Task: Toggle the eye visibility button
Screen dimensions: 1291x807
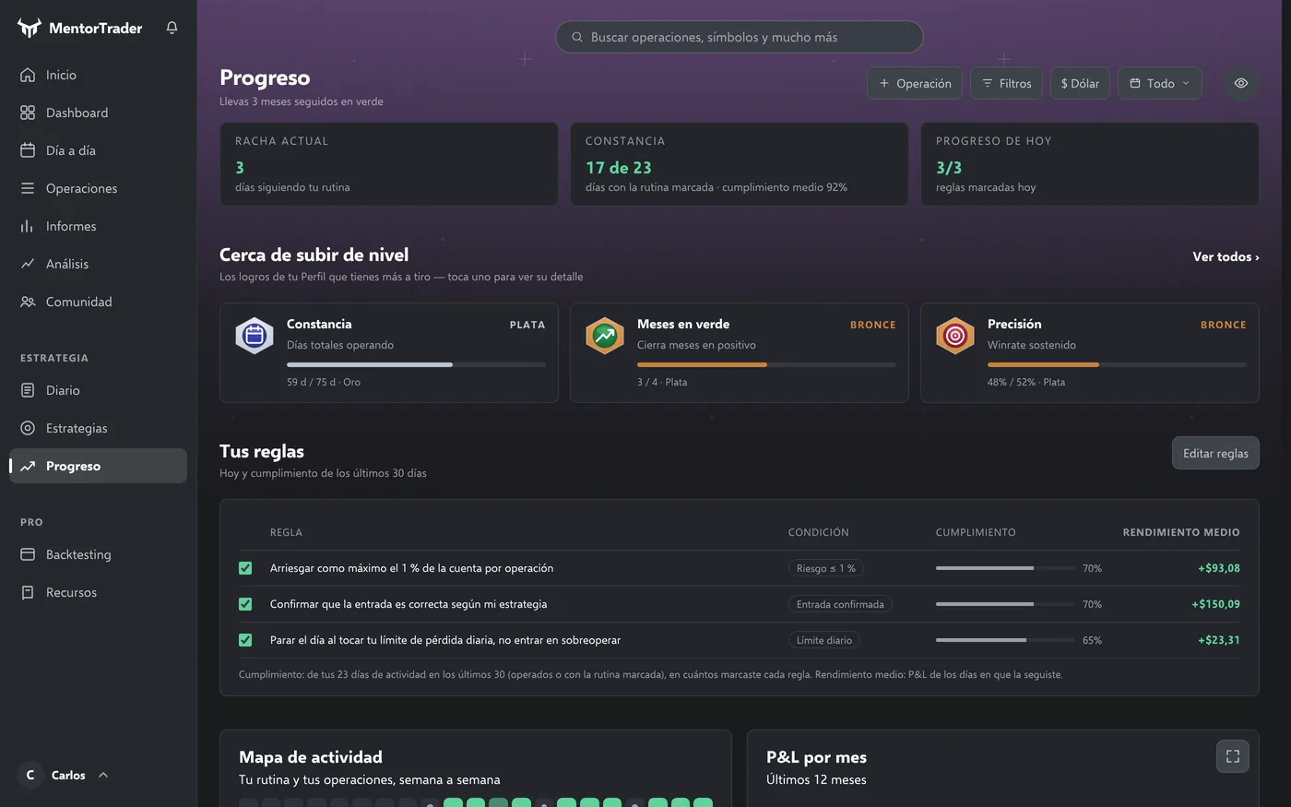Action: coord(1241,83)
